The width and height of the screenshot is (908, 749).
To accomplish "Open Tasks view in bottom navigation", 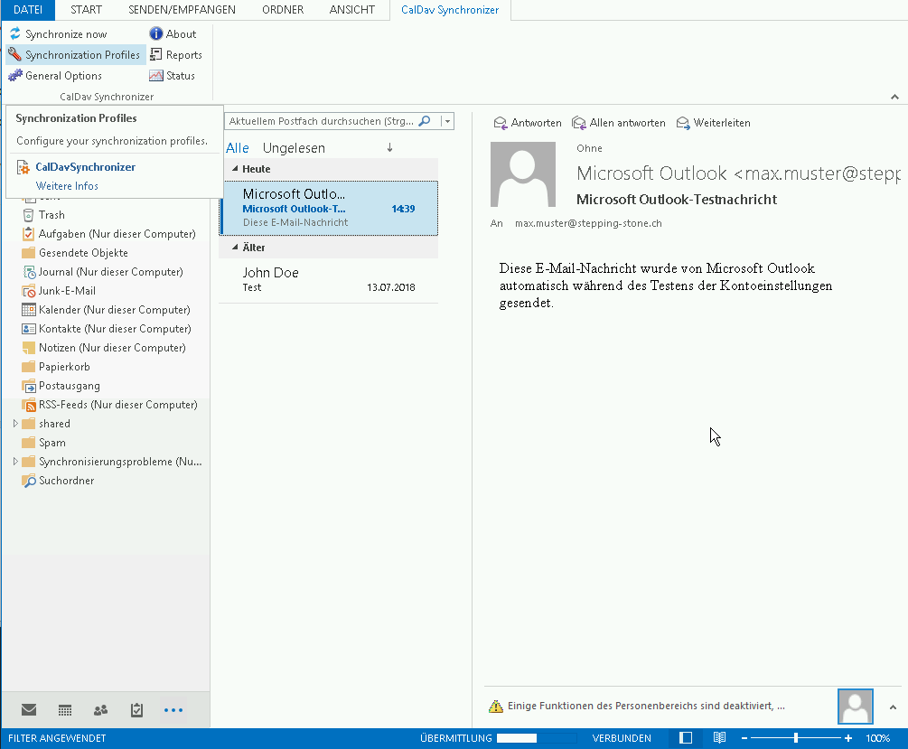I will [136, 710].
